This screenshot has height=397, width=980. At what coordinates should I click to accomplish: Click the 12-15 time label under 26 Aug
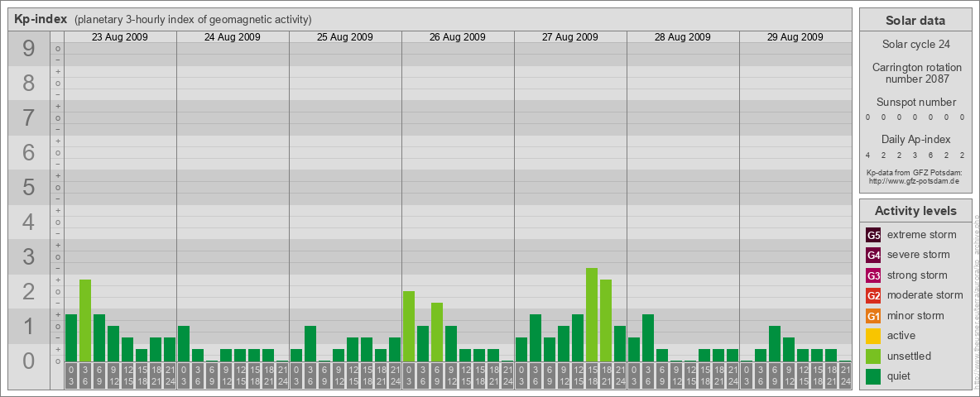465,375
